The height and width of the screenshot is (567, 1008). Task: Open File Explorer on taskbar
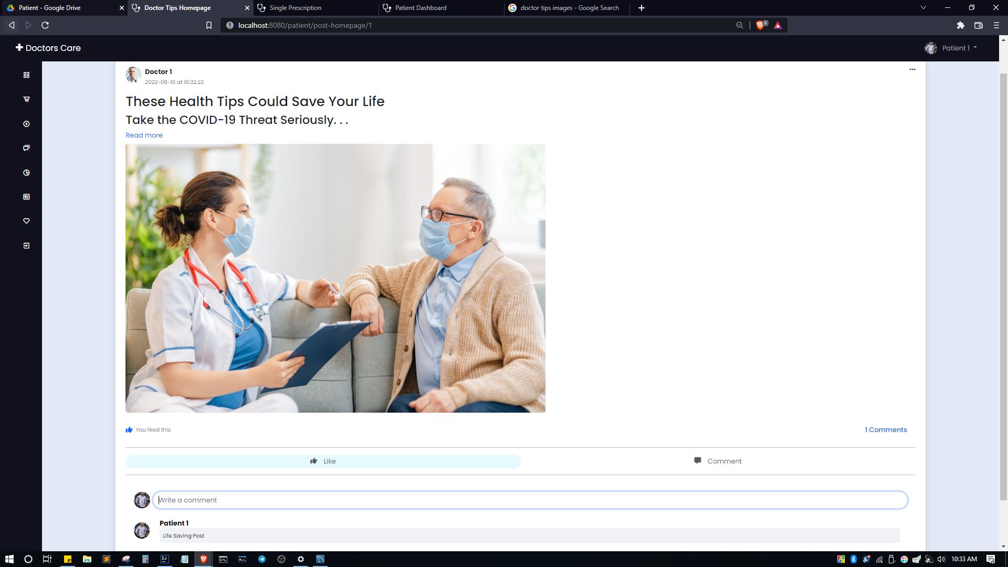[x=87, y=559]
